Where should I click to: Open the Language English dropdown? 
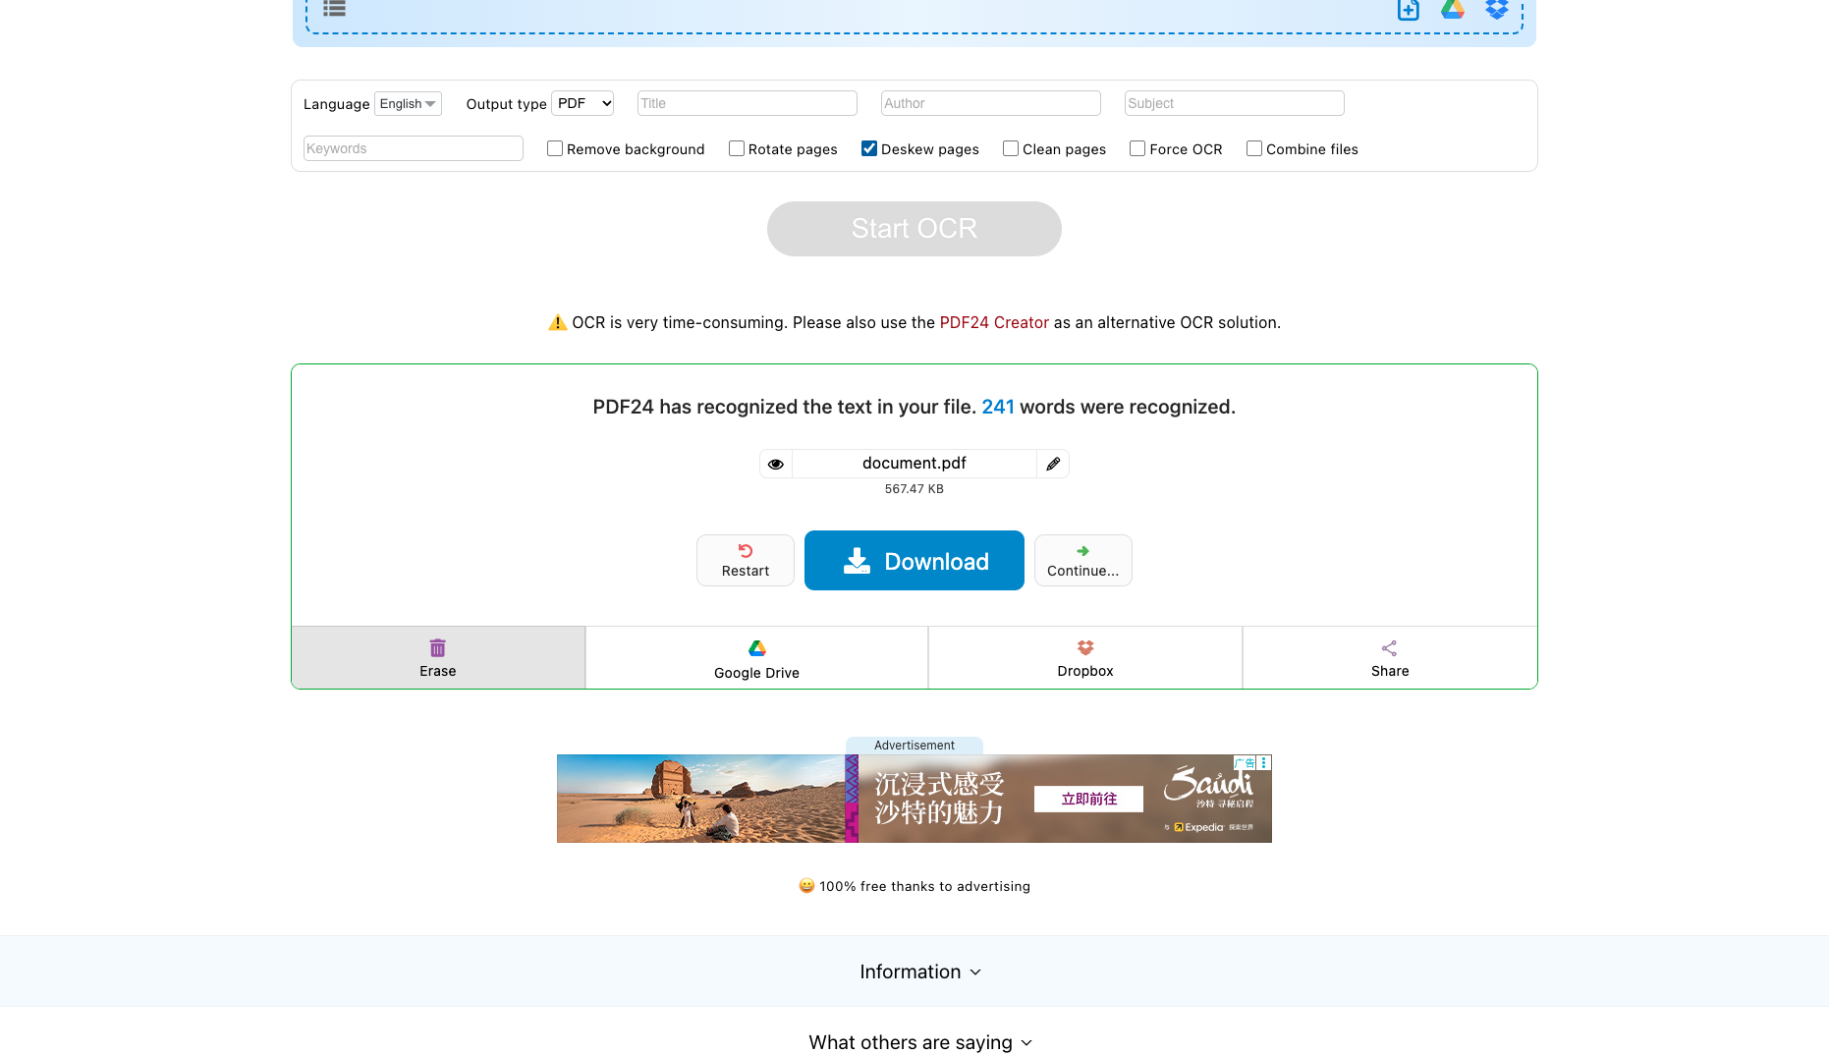coord(408,103)
